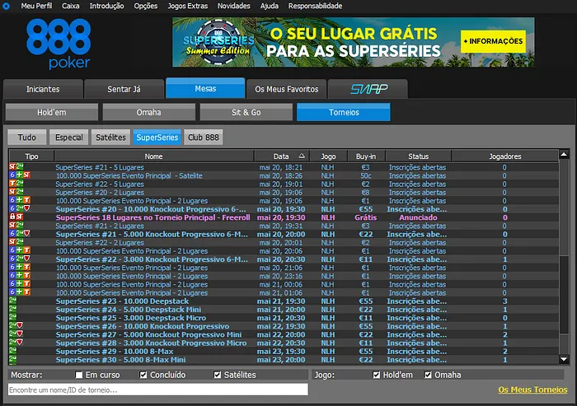Click the Grátis buy-in cell
577x406 pixels.
tap(365, 217)
